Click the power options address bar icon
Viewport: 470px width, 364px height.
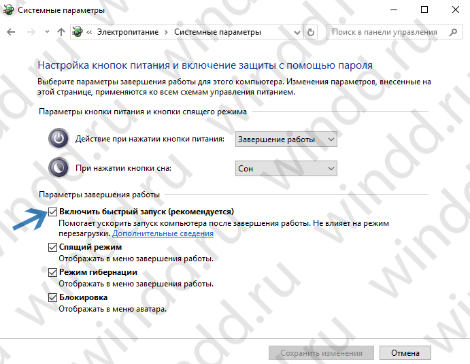pos(78,32)
